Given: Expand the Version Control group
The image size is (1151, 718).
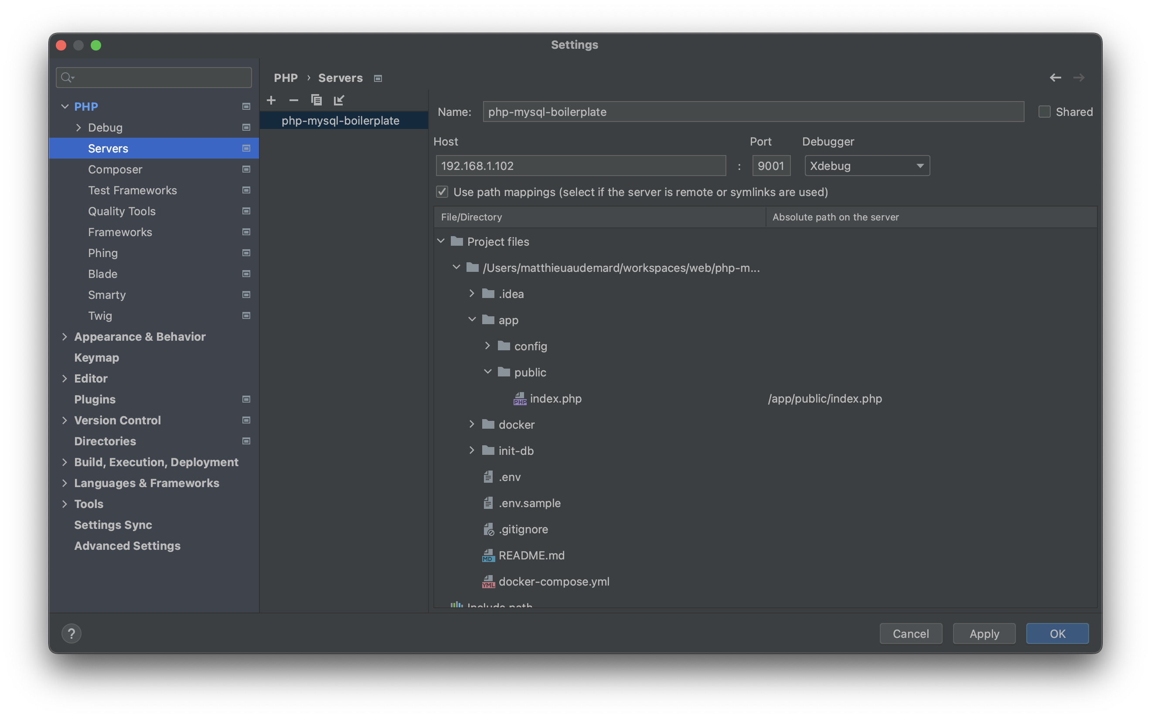Looking at the screenshot, I should 65,420.
